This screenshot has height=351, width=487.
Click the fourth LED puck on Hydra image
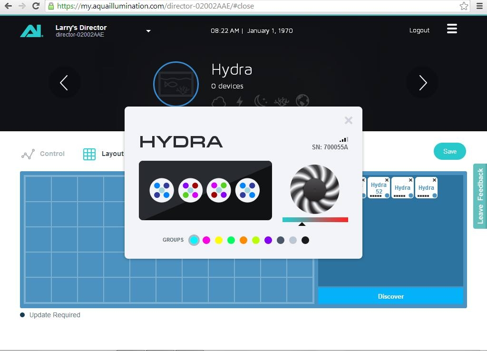pyautogui.click(x=247, y=190)
